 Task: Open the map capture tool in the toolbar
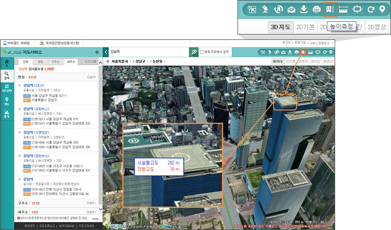pyautogui.click(x=263, y=52)
